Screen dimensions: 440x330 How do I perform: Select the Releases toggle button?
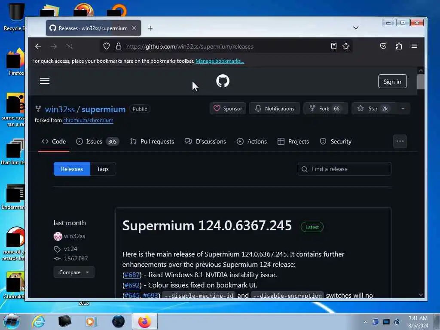[x=72, y=169]
